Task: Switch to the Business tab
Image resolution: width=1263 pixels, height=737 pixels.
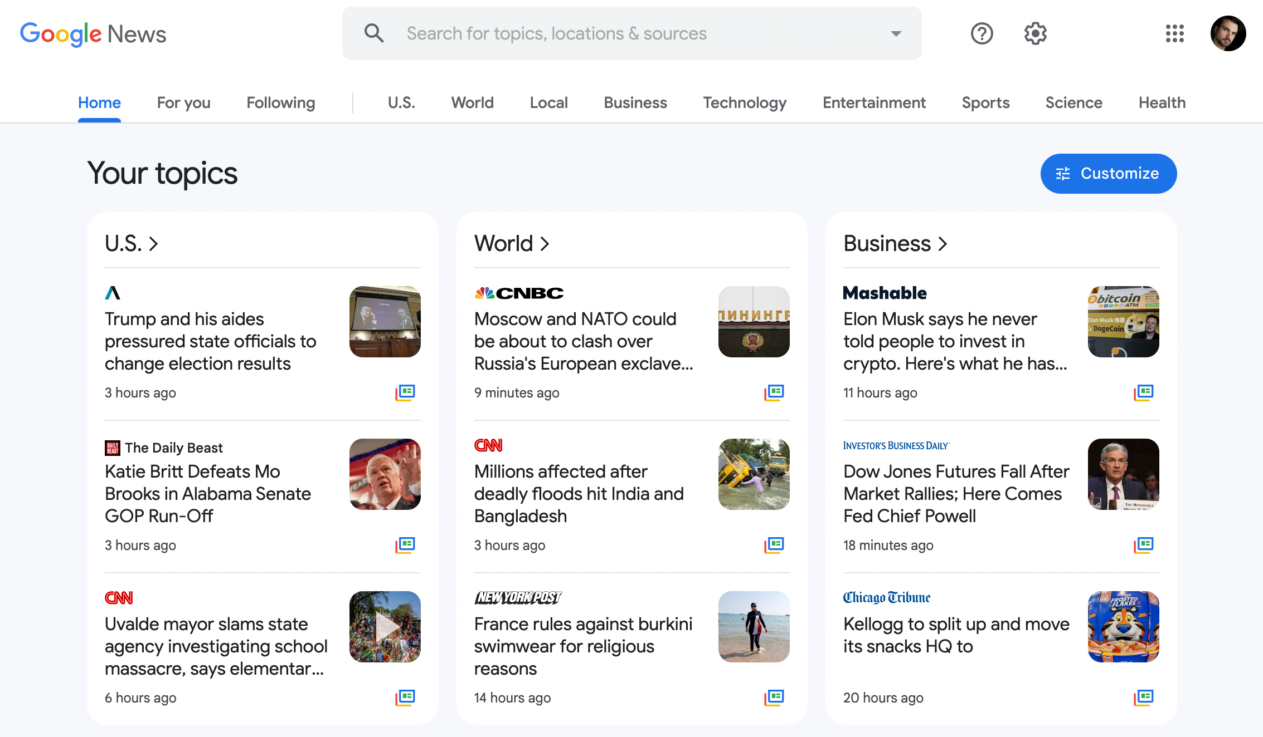Action: click(635, 102)
